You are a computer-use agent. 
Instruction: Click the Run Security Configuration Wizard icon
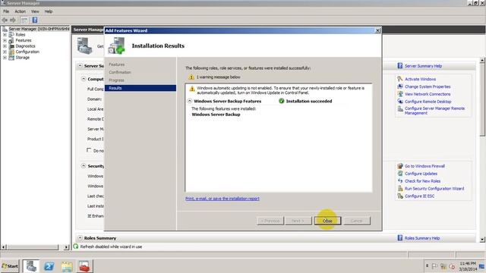click(x=400, y=188)
